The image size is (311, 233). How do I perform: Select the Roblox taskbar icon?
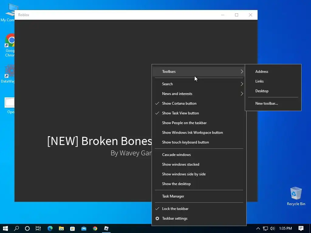[x=106, y=228]
